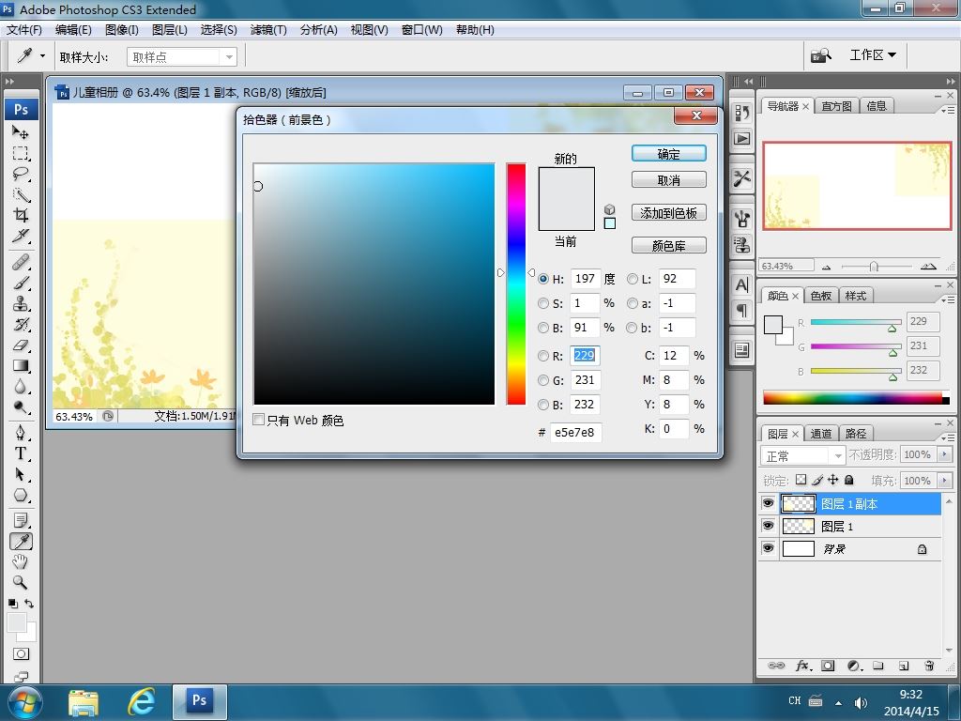961x721 pixels.
Task: Select the G green radio button
Action: (x=543, y=381)
